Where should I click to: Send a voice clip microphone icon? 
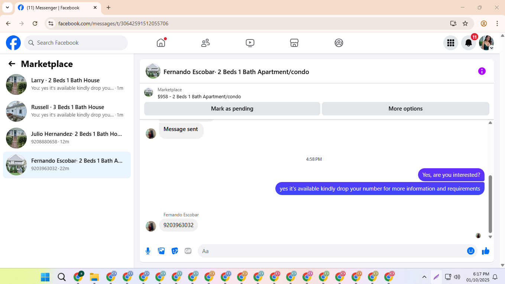coord(148,251)
